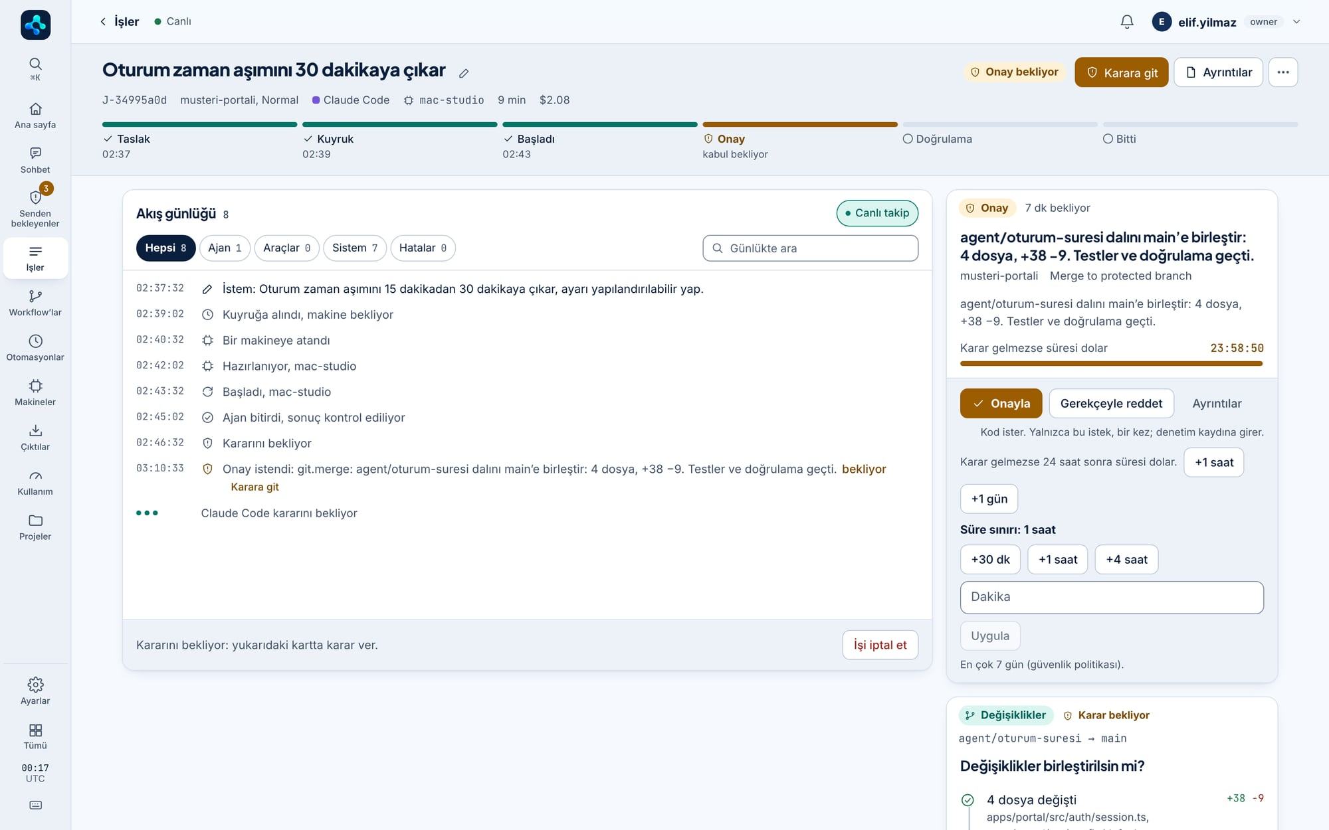
Task: Add +30 dk to time limit
Action: [x=990, y=560]
